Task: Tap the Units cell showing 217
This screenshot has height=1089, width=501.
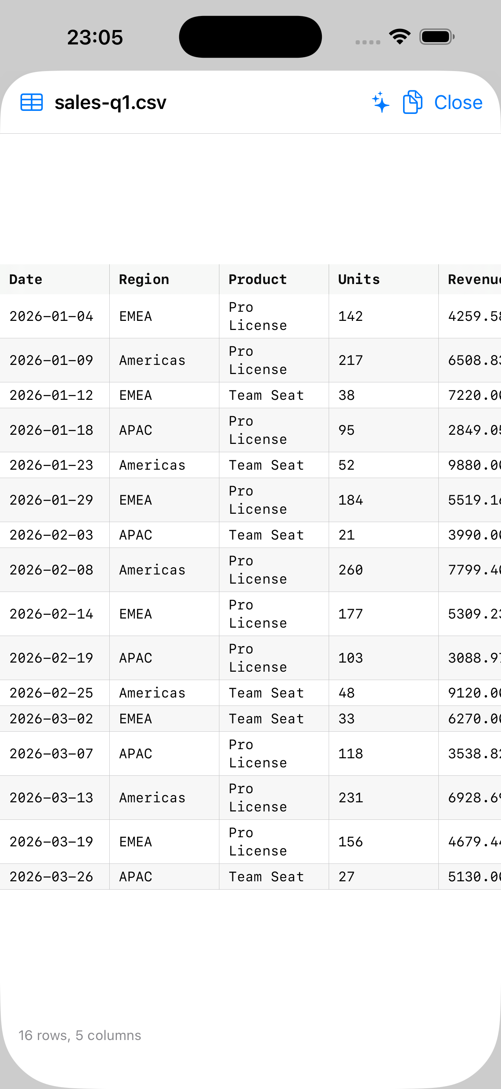Action: (x=384, y=360)
